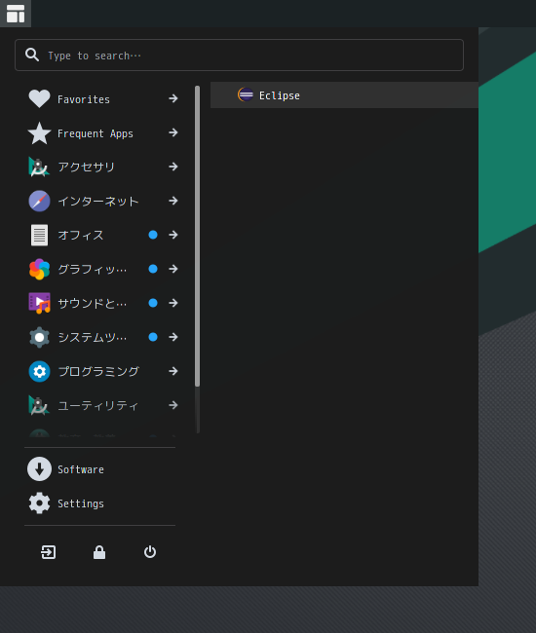Expand the Favorites arrow
The width and height of the screenshot is (536, 633).
click(x=173, y=98)
